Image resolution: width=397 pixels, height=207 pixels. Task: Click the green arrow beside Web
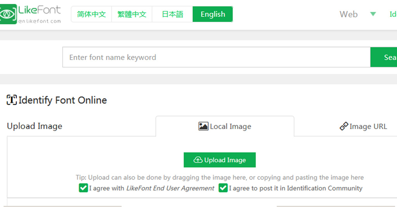click(373, 14)
